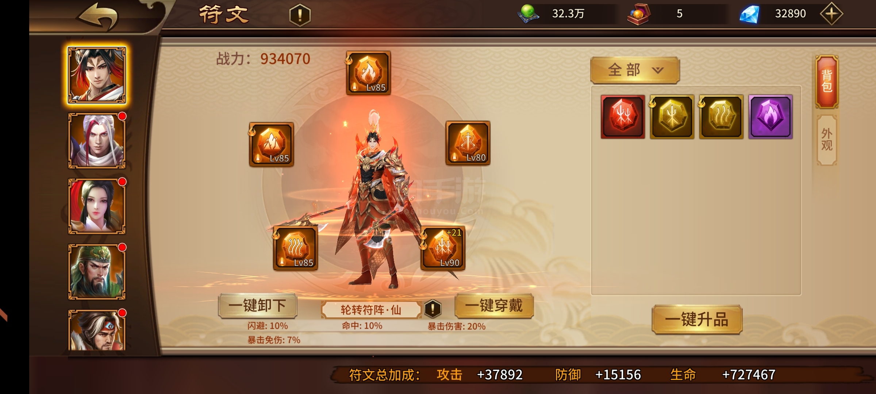Screen dimensions: 876x394
Task: Switch to the 背包 tab
Action: (x=827, y=82)
